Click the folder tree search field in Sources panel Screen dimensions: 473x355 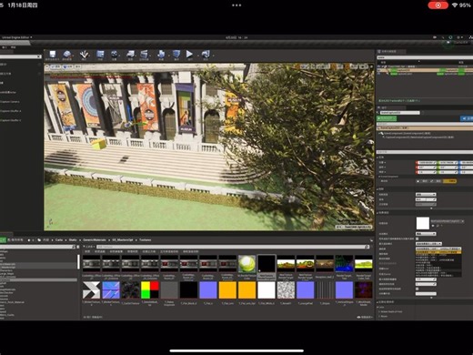point(36,247)
